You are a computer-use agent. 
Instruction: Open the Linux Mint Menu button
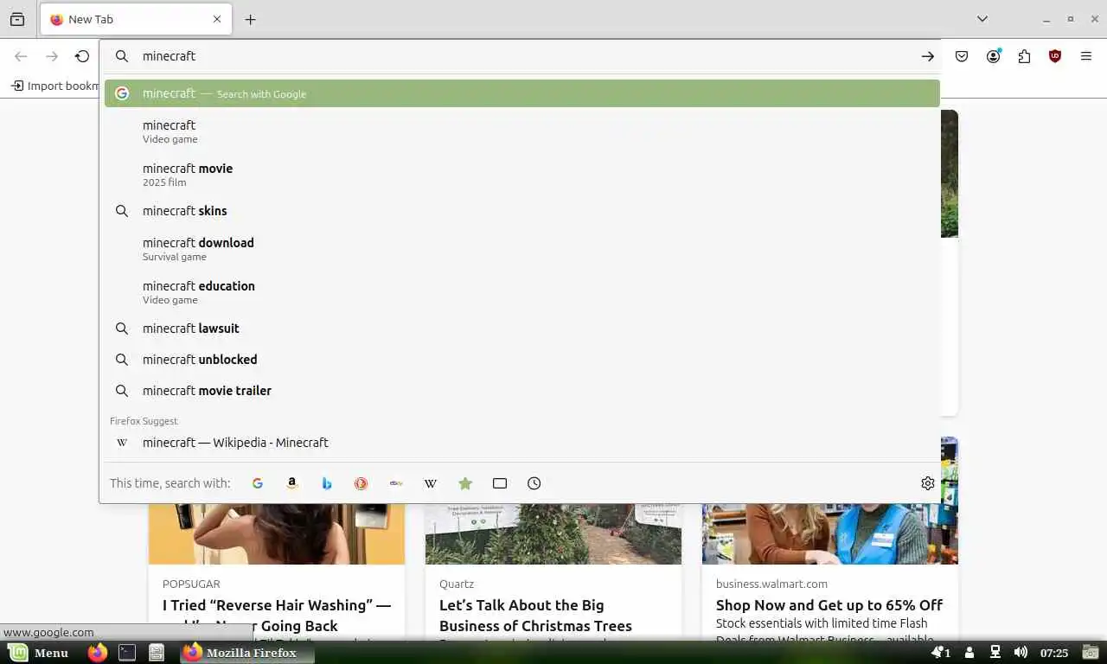coord(39,653)
